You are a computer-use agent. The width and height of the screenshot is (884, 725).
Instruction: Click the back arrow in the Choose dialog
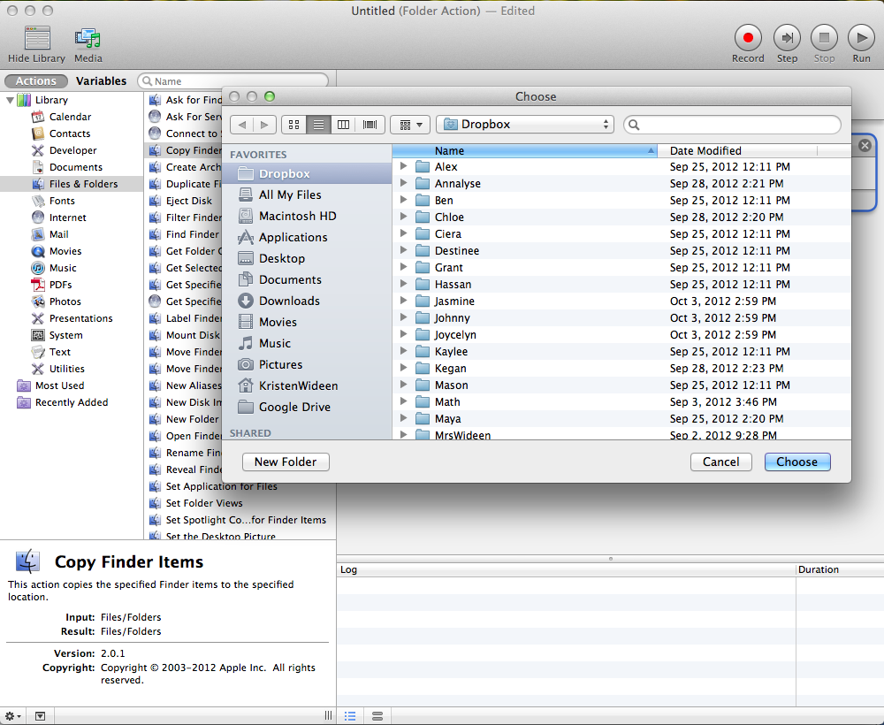click(x=240, y=125)
